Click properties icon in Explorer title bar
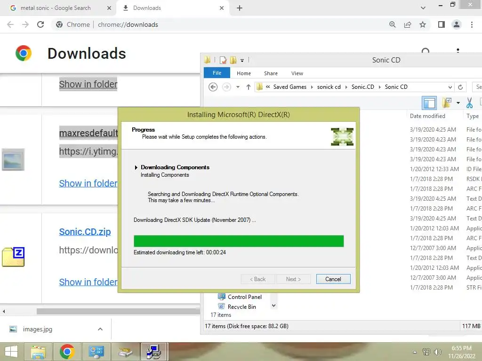The image size is (482, 361). pyautogui.click(x=223, y=60)
